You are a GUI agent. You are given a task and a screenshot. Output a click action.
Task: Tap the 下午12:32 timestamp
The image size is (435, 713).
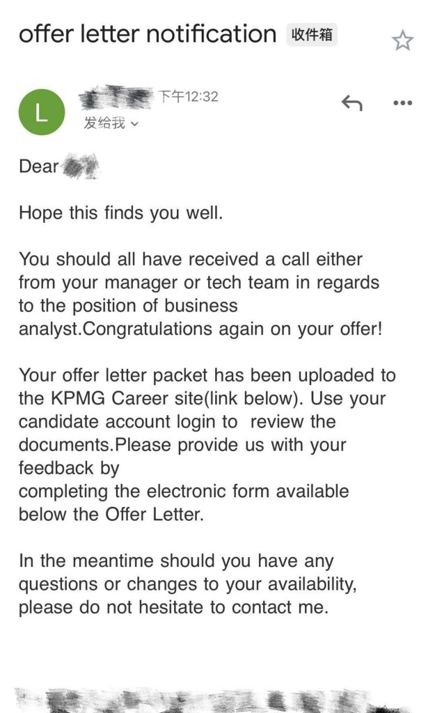[188, 97]
